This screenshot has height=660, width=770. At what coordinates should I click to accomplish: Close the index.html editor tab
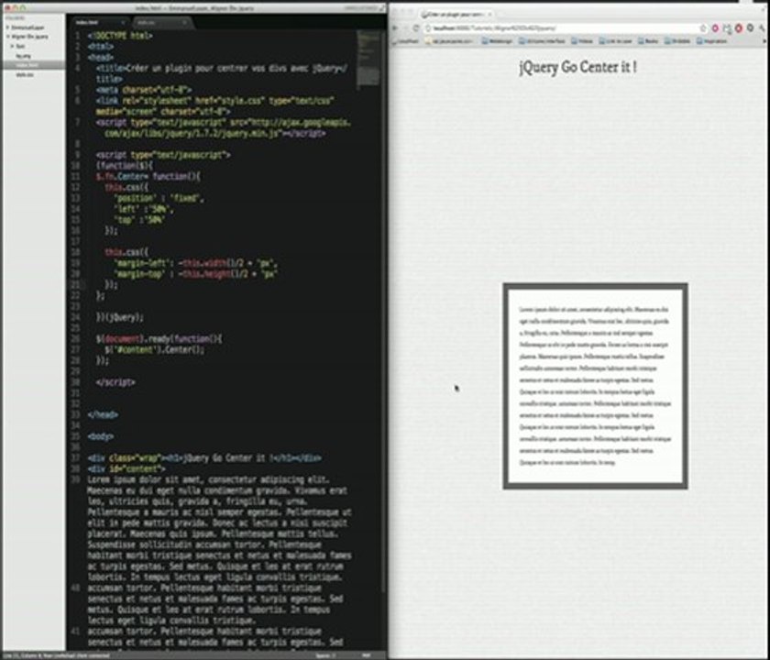tap(123, 23)
